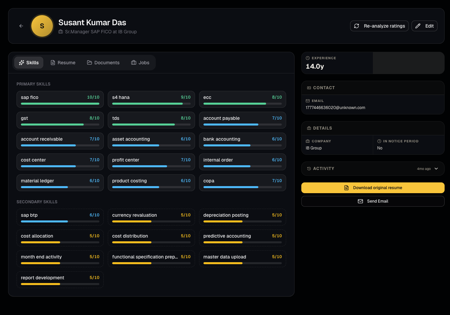The width and height of the screenshot is (450, 315).
Task: Click the copa skill
Action: point(243,183)
